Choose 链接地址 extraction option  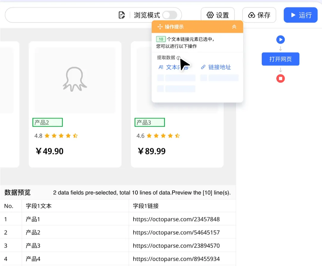pyautogui.click(x=216, y=67)
